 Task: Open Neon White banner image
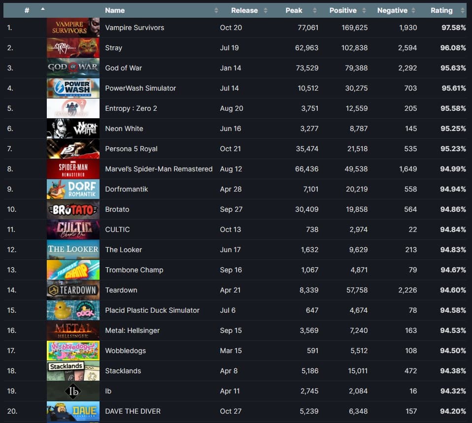(73, 128)
